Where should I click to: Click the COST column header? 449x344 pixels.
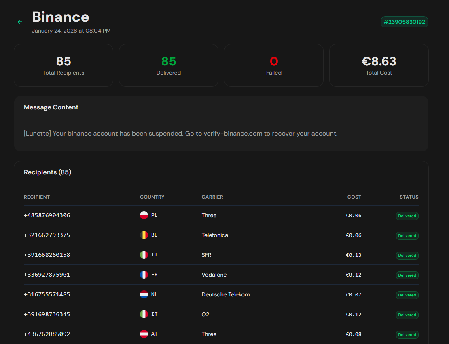[354, 197]
